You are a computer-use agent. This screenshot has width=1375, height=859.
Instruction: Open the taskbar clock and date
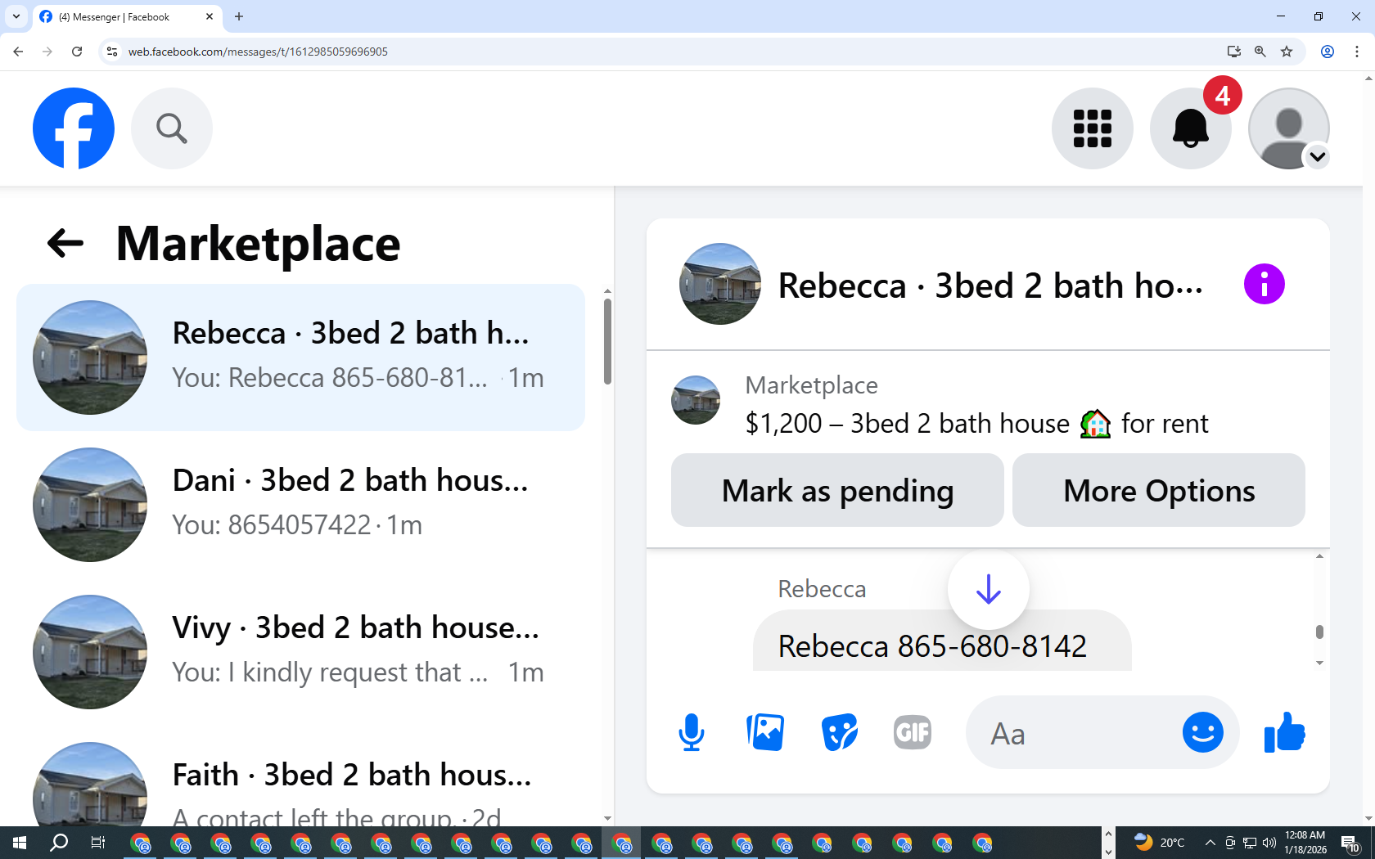1305,843
